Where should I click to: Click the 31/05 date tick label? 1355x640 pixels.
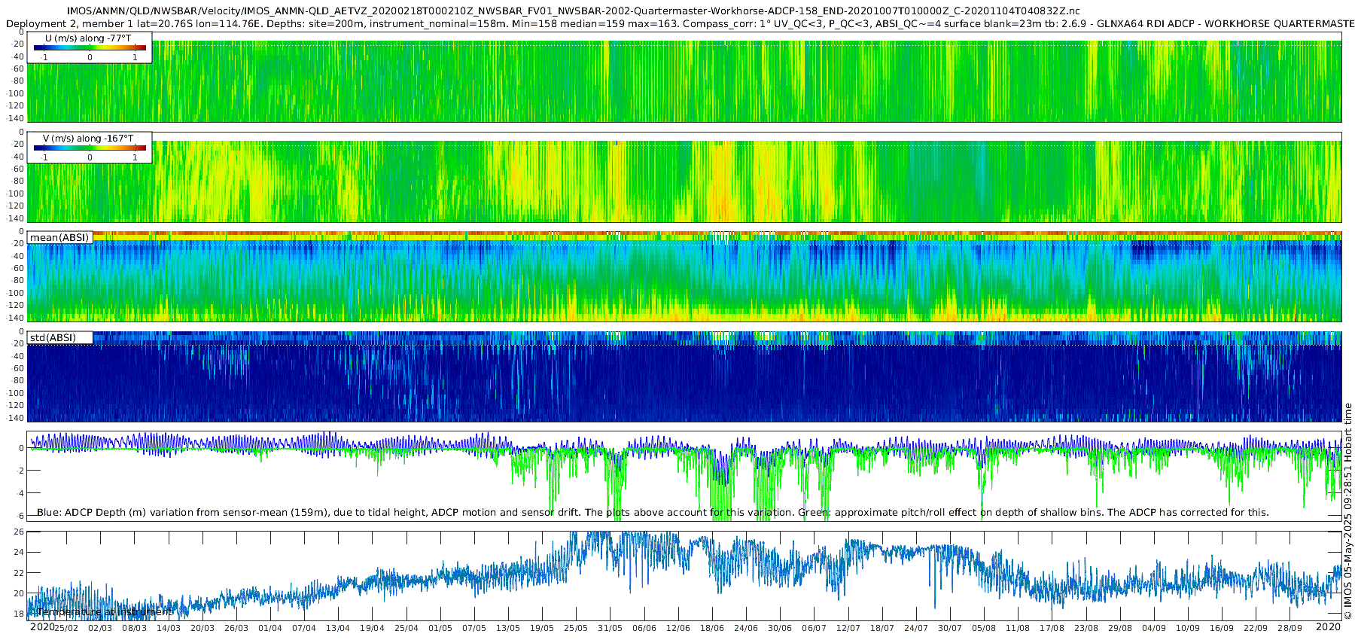click(610, 628)
